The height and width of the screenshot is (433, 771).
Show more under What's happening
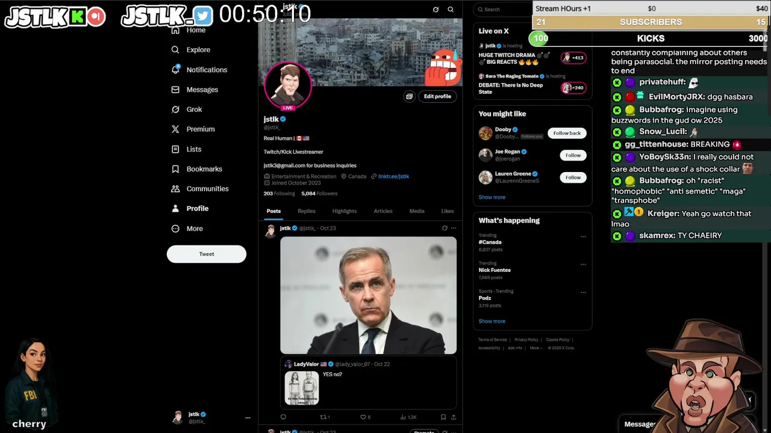(x=492, y=321)
